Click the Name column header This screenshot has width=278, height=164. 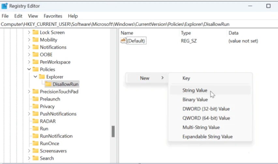pyautogui.click(x=127, y=33)
